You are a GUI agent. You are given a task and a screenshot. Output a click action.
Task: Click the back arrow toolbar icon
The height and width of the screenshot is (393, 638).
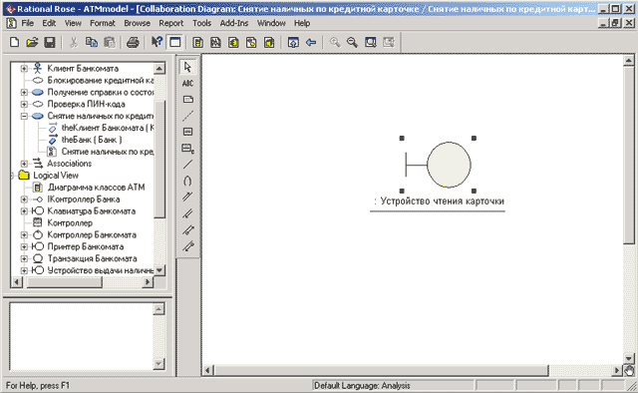pos(311,42)
